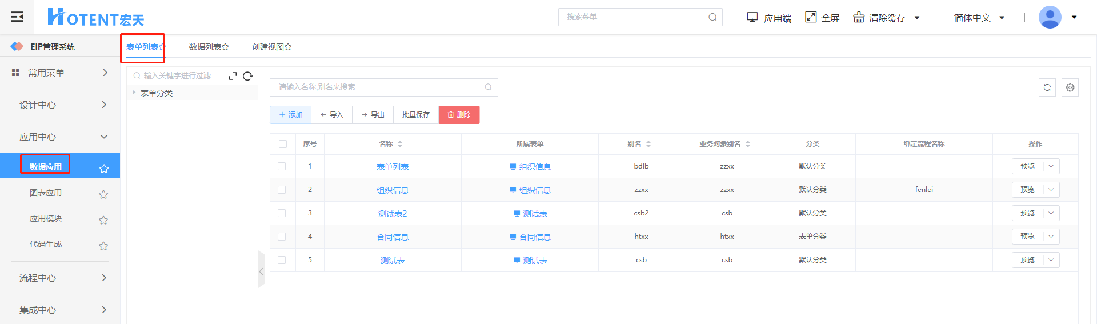Open the user avatar profile icon

pos(1050,17)
